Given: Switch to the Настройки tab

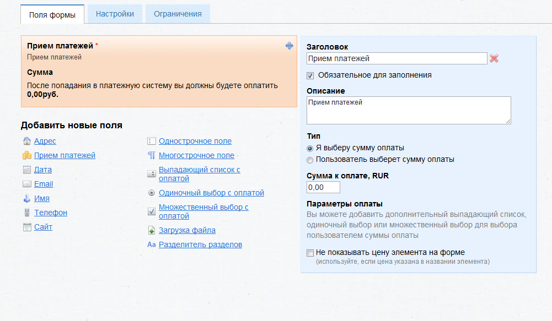Looking at the screenshot, I should click(x=115, y=14).
